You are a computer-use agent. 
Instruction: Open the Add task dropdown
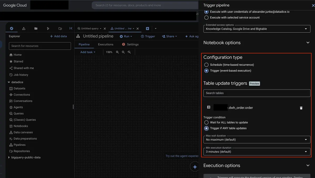(88, 52)
